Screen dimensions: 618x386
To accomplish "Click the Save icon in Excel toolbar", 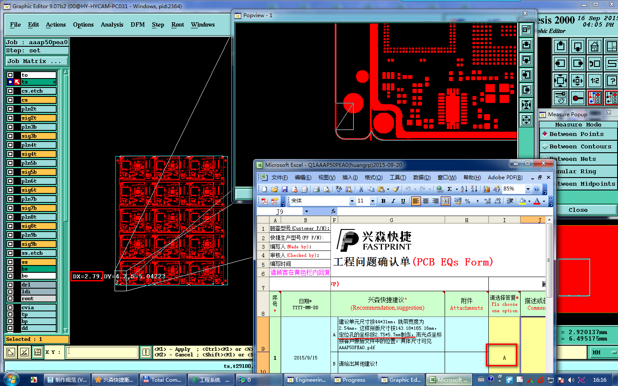I will [285, 189].
